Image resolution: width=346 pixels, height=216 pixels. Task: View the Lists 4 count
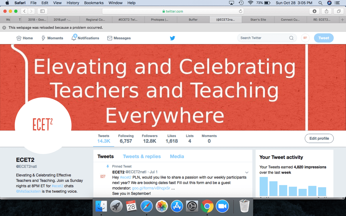pyautogui.click(x=190, y=139)
